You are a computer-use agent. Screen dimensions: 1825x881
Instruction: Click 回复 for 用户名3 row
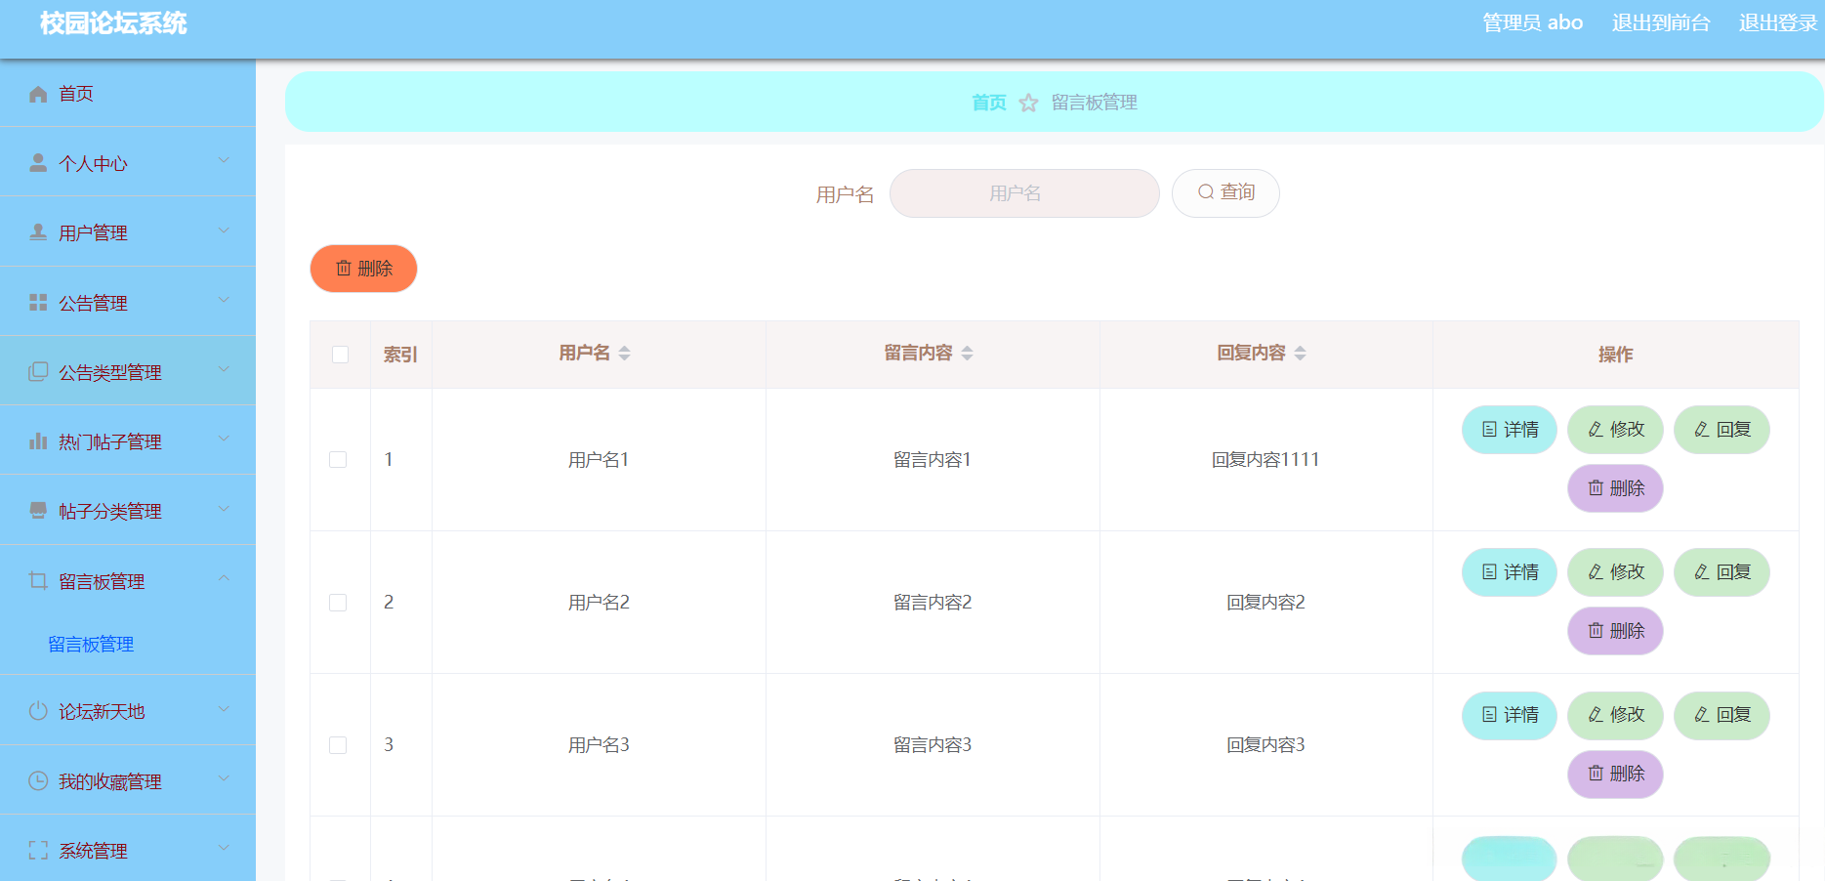[1721, 715]
